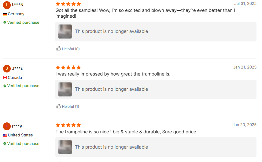Click verified purchase badge icon under Canada
Image resolution: width=262 pixels, height=162 pixels.
coord(5,86)
